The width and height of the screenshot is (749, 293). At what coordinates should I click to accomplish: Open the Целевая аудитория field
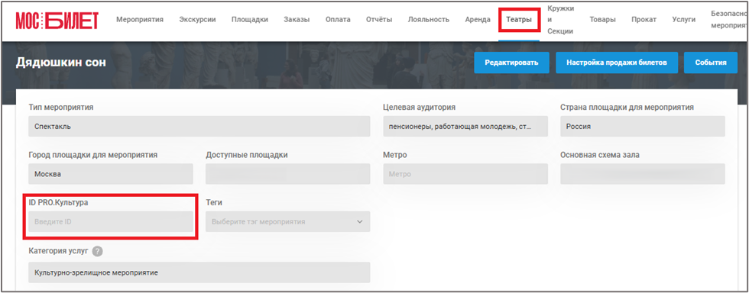465,127
